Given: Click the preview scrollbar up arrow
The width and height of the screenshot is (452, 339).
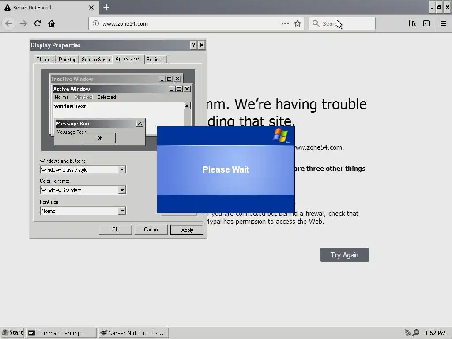Looking at the screenshot, I should click(187, 106).
